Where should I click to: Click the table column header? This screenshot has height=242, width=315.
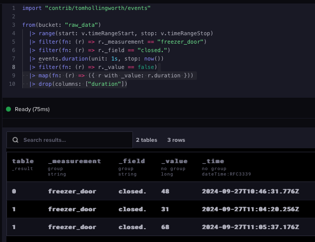[23, 161]
